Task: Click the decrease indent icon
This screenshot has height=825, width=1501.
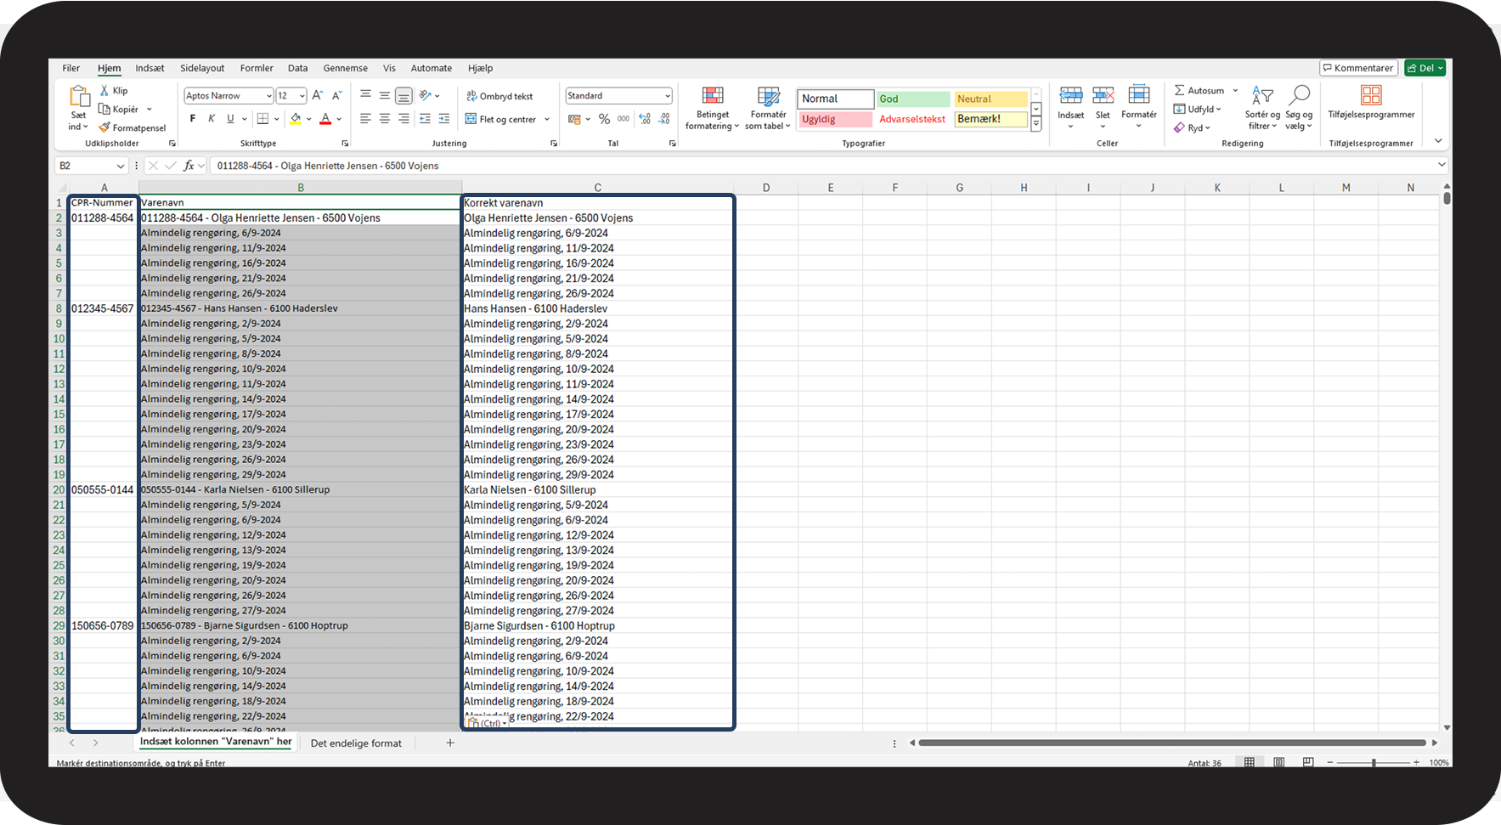Action: tap(425, 119)
